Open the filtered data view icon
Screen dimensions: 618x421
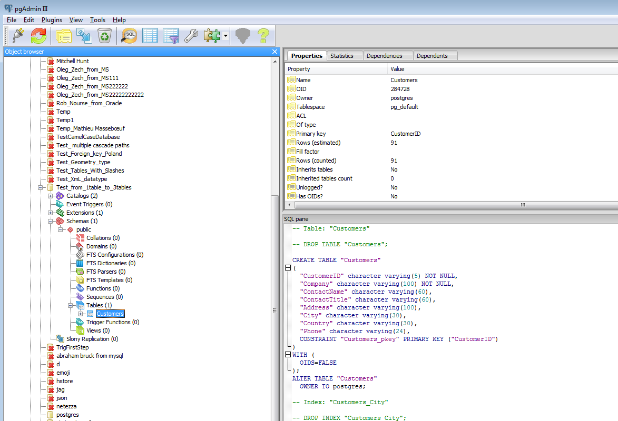tap(170, 36)
